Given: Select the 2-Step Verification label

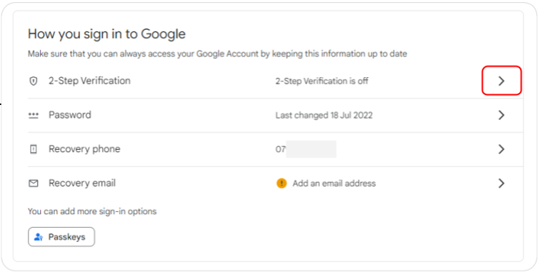Looking at the screenshot, I should point(89,81).
